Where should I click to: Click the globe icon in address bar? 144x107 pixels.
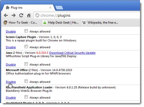(37, 15)
